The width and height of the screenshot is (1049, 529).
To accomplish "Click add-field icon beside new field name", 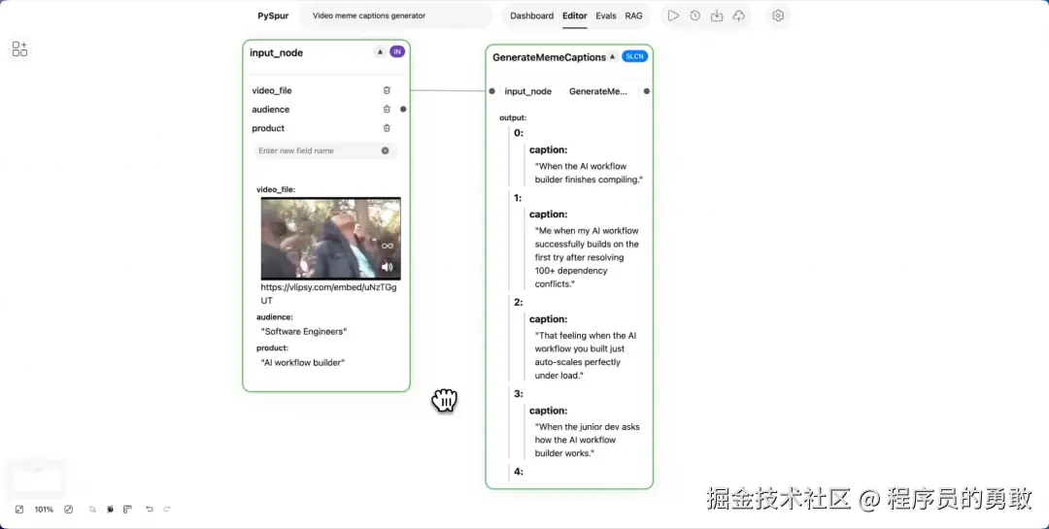I will (386, 150).
